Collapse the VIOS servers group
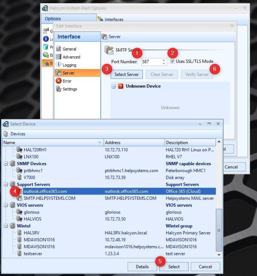This screenshot has height=276, width=257. coord(6,205)
